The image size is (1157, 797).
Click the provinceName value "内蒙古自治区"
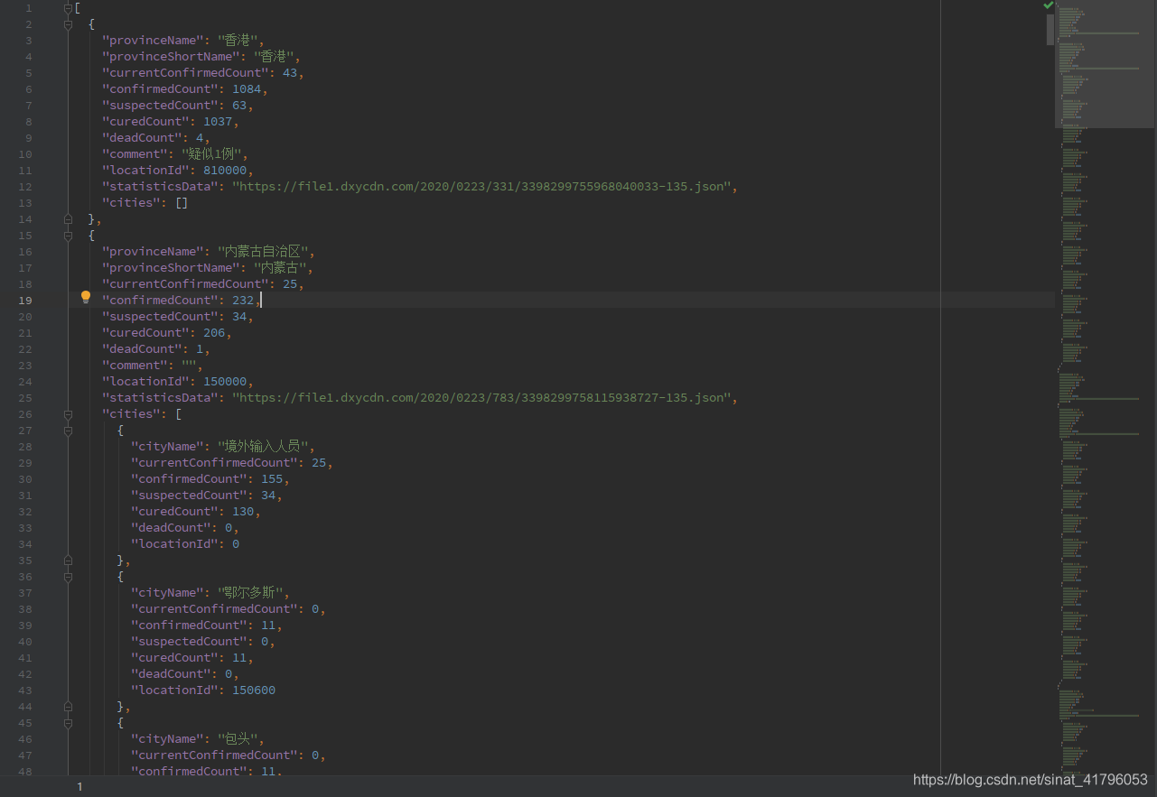click(x=265, y=252)
